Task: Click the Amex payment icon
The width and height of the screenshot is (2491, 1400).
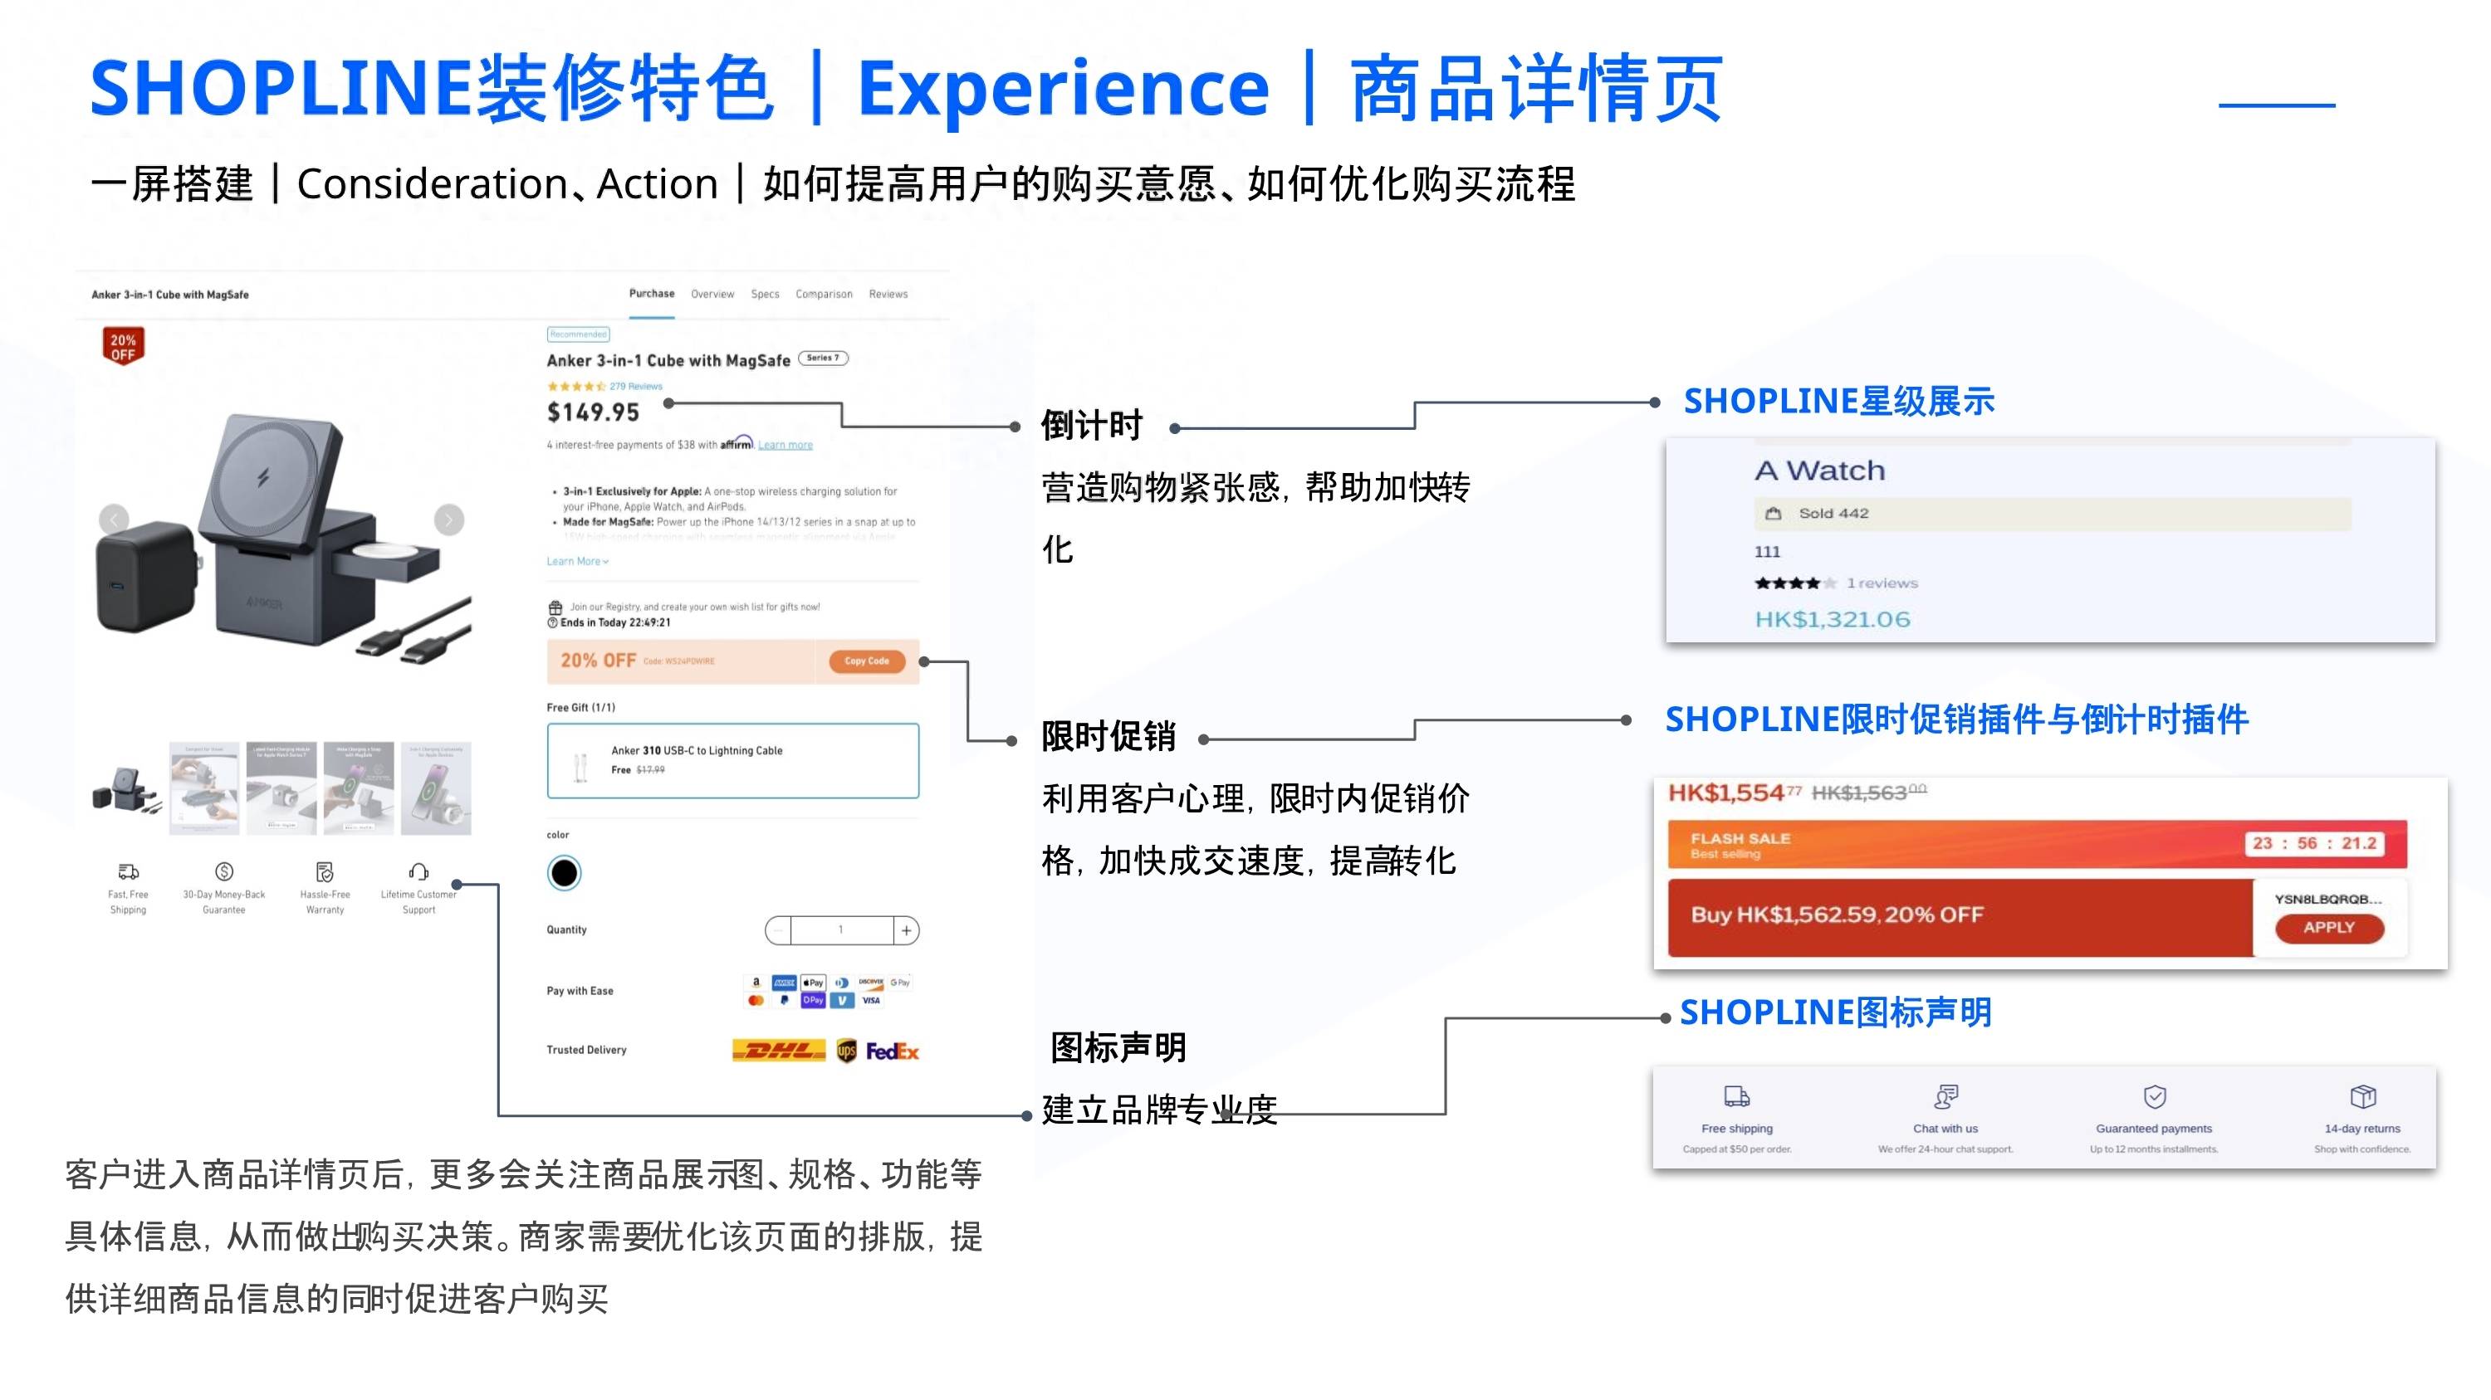Action: (x=784, y=983)
